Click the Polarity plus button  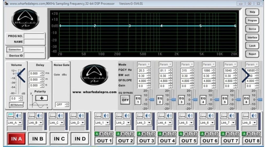(41, 98)
